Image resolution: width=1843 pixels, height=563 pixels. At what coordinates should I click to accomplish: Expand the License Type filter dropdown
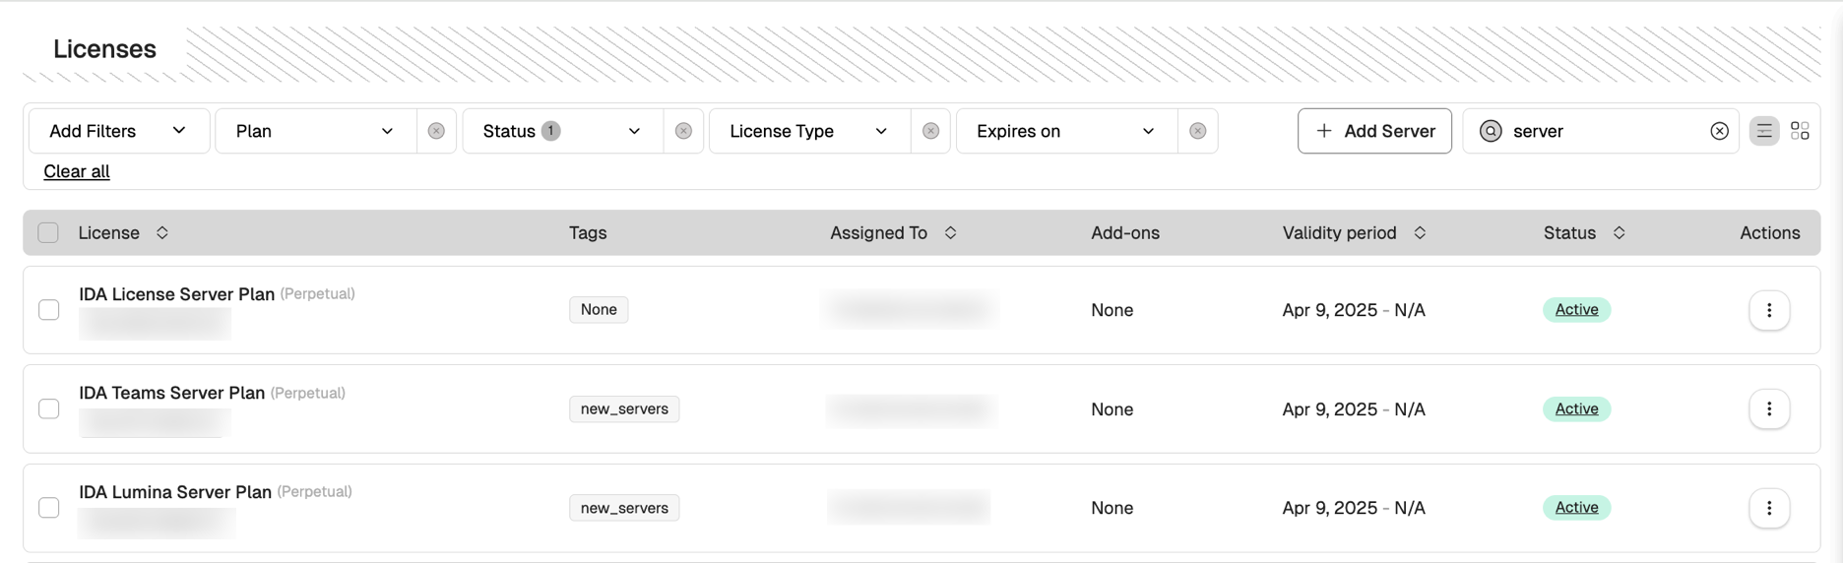point(809,131)
